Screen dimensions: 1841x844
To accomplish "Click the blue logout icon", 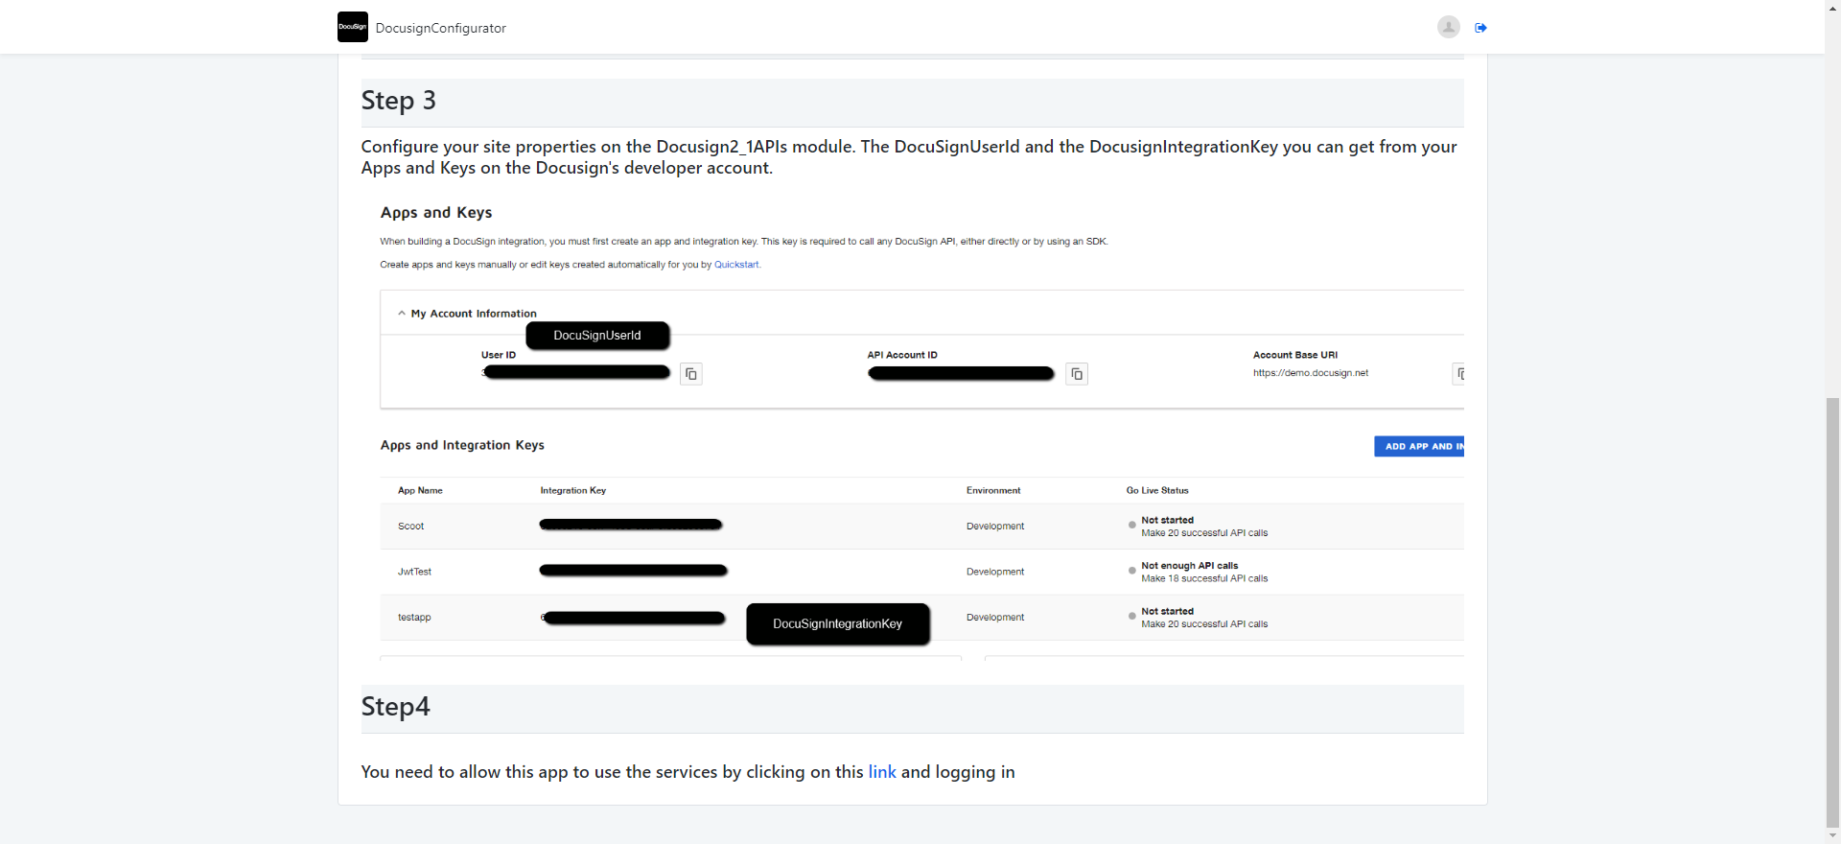I will [1480, 28].
